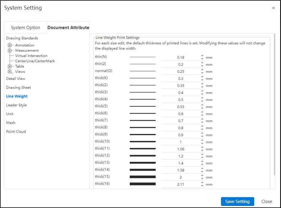Increase thick(11) weight with up arrow
Screen dimensions: 281x208
click(x=202, y=147)
